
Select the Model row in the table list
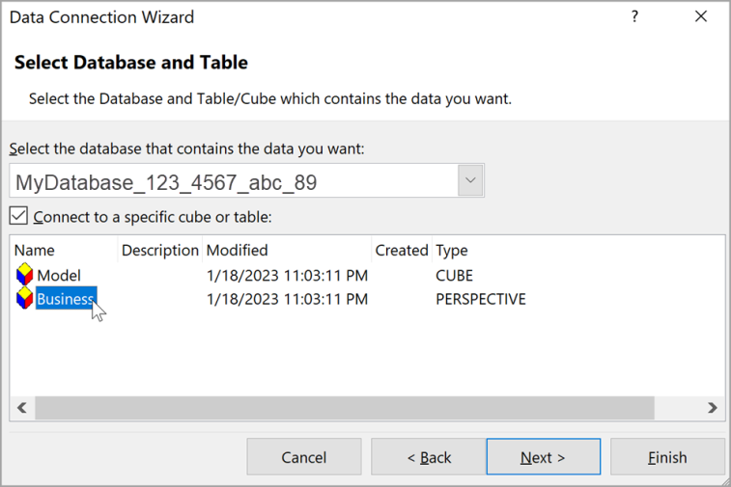(x=59, y=276)
